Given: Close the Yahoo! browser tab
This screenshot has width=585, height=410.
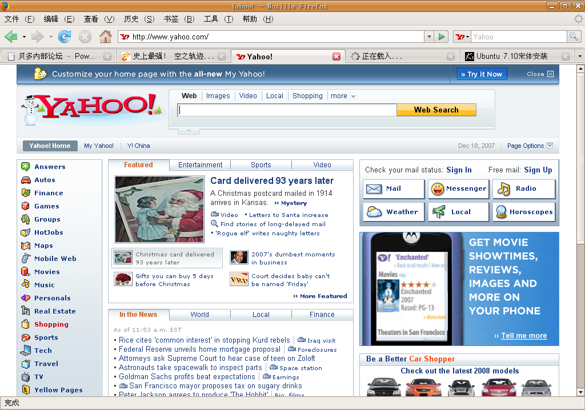Looking at the screenshot, I should [x=336, y=57].
